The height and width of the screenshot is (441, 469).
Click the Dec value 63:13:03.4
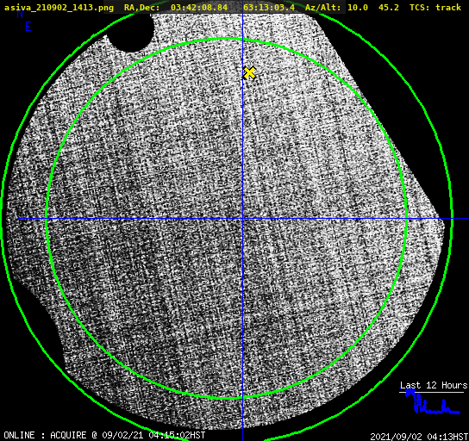tap(269, 8)
